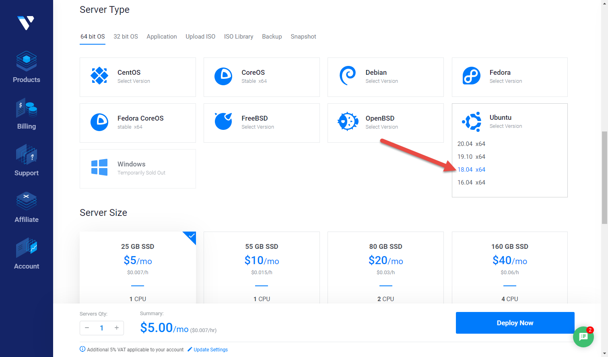Select the 160 GB SSD $40/mo plan
Viewport: 608px width, 357px height.
pyautogui.click(x=509, y=267)
